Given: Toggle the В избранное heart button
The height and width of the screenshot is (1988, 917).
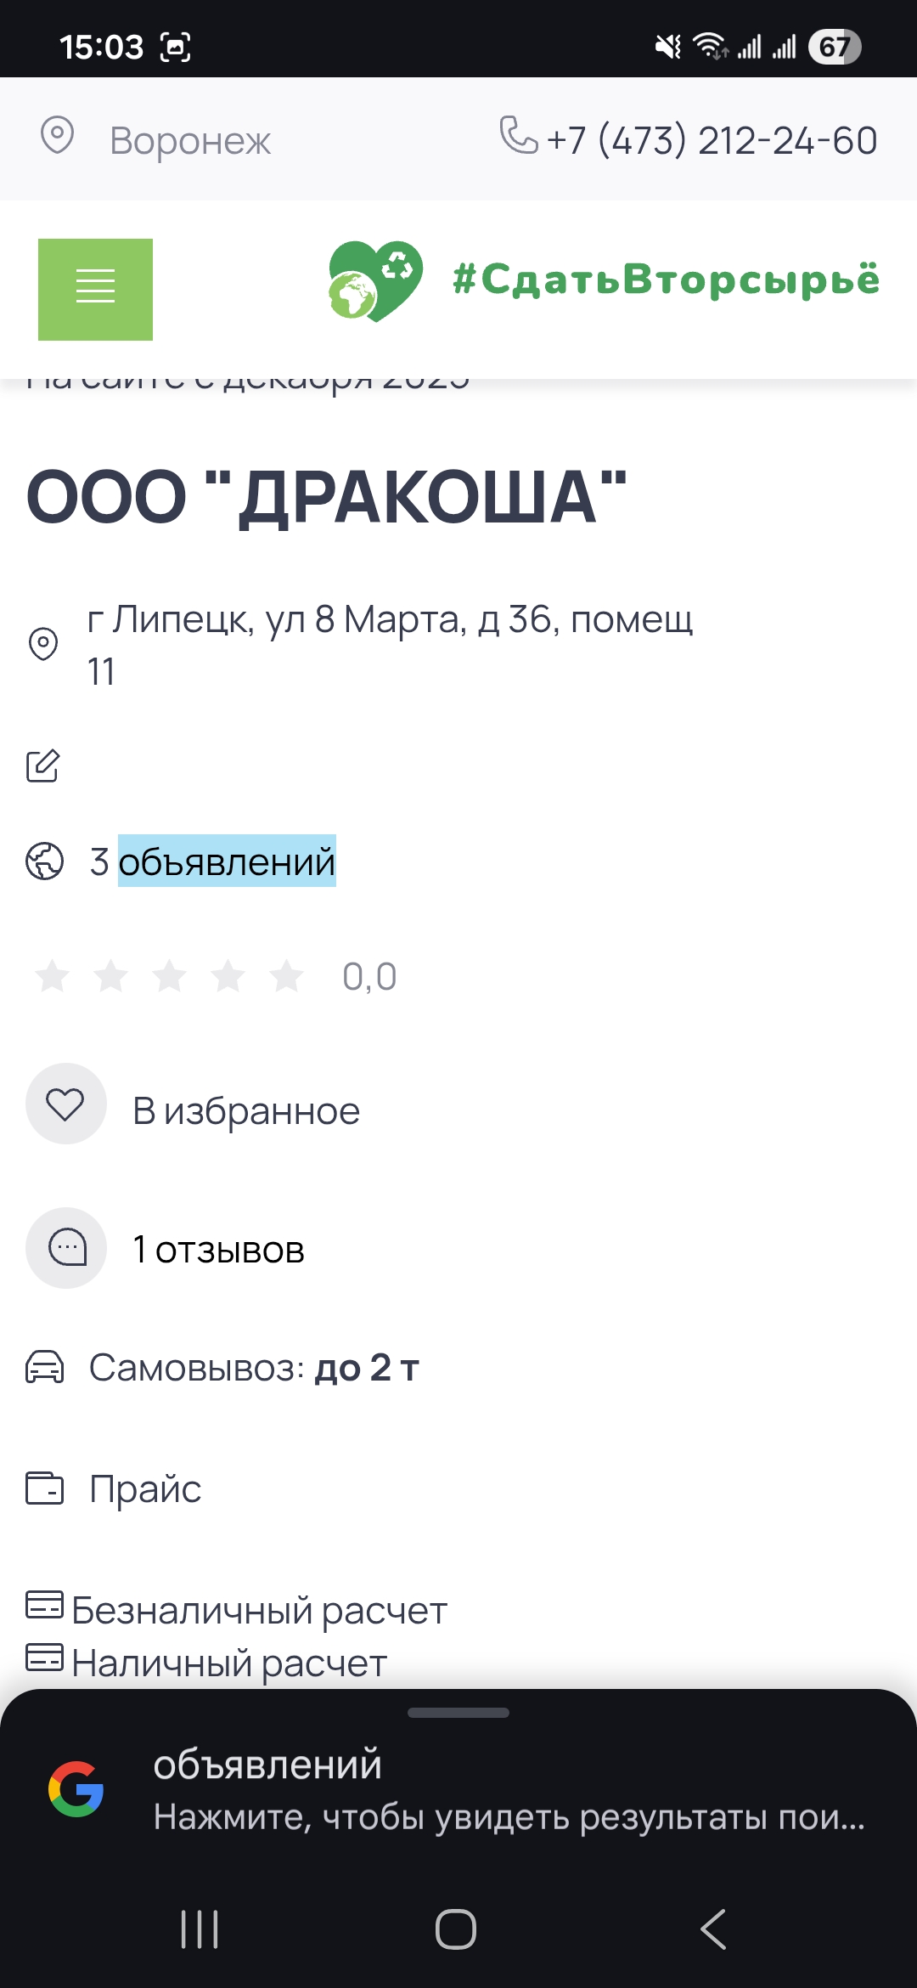Looking at the screenshot, I should click(65, 1104).
